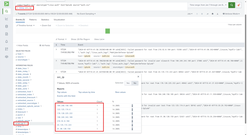Click the share job arrow icon
Screen dimensions: 247x135
tap(207, 14)
